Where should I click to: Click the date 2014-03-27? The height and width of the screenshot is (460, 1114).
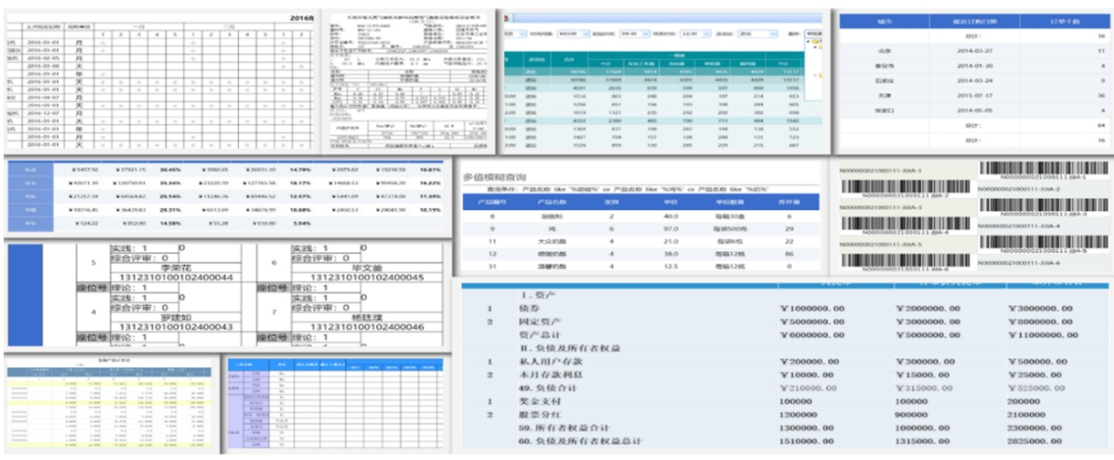tap(974, 52)
